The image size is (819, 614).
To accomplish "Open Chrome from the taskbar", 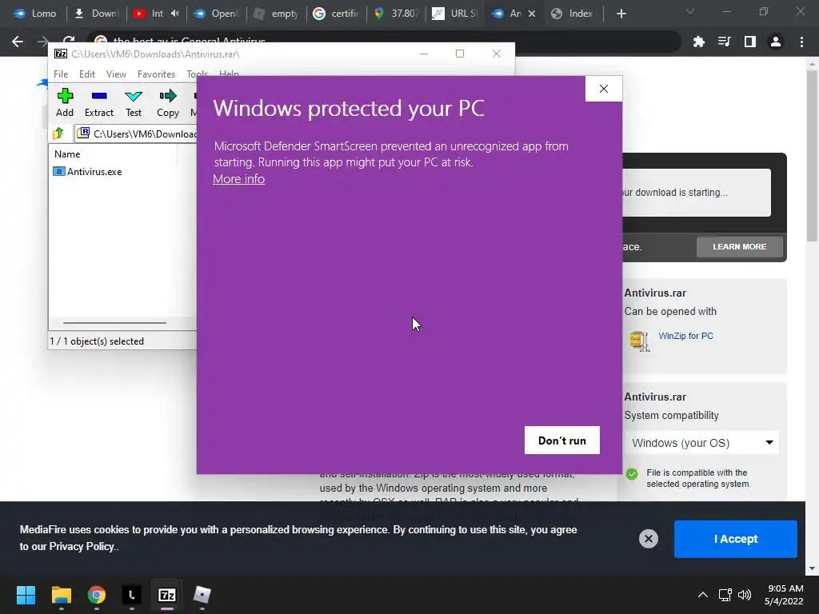I will [x=97, y=595].
